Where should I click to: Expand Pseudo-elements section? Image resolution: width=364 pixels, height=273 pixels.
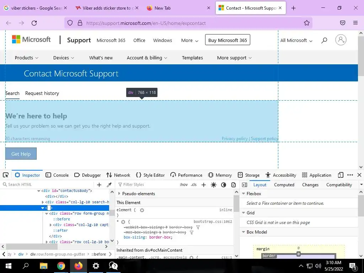(119, 193)
